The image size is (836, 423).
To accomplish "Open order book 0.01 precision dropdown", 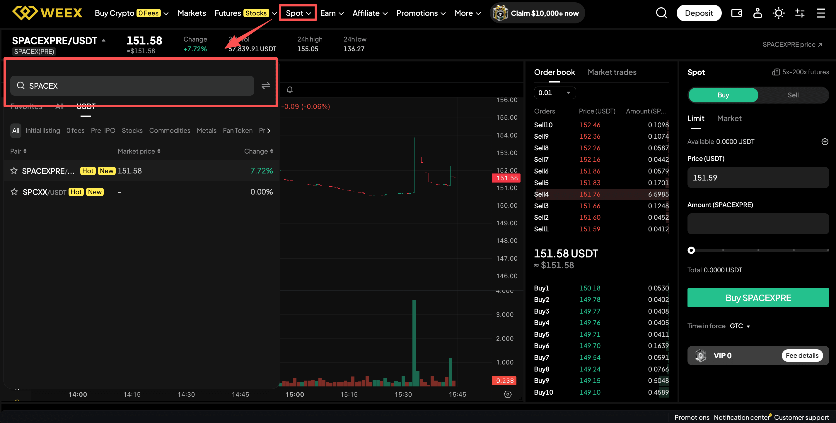I will click(x=555, y=93).
